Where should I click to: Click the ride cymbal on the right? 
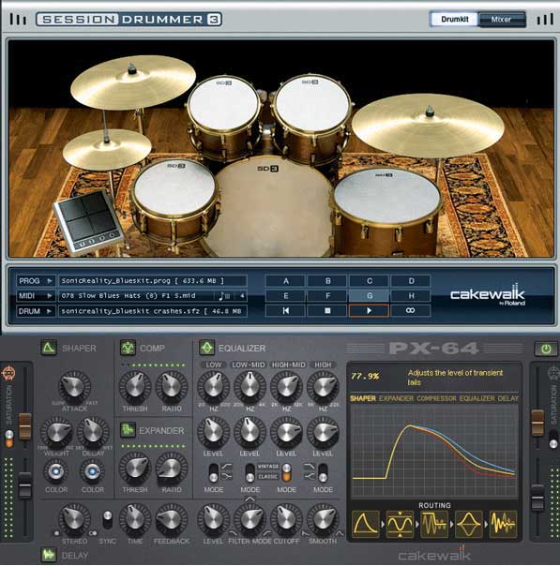pos(428,127)
